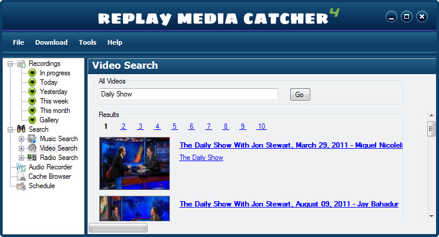439x237 pixels.
Task: Select Music Search in the tree
Action: pyautogui.click(x=59, y=139)
